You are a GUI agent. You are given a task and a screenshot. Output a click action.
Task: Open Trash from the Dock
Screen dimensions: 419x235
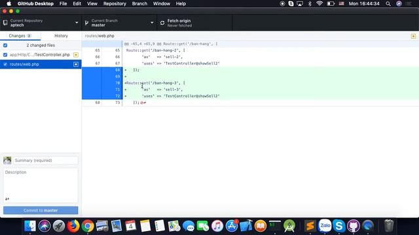coord(389,226)
